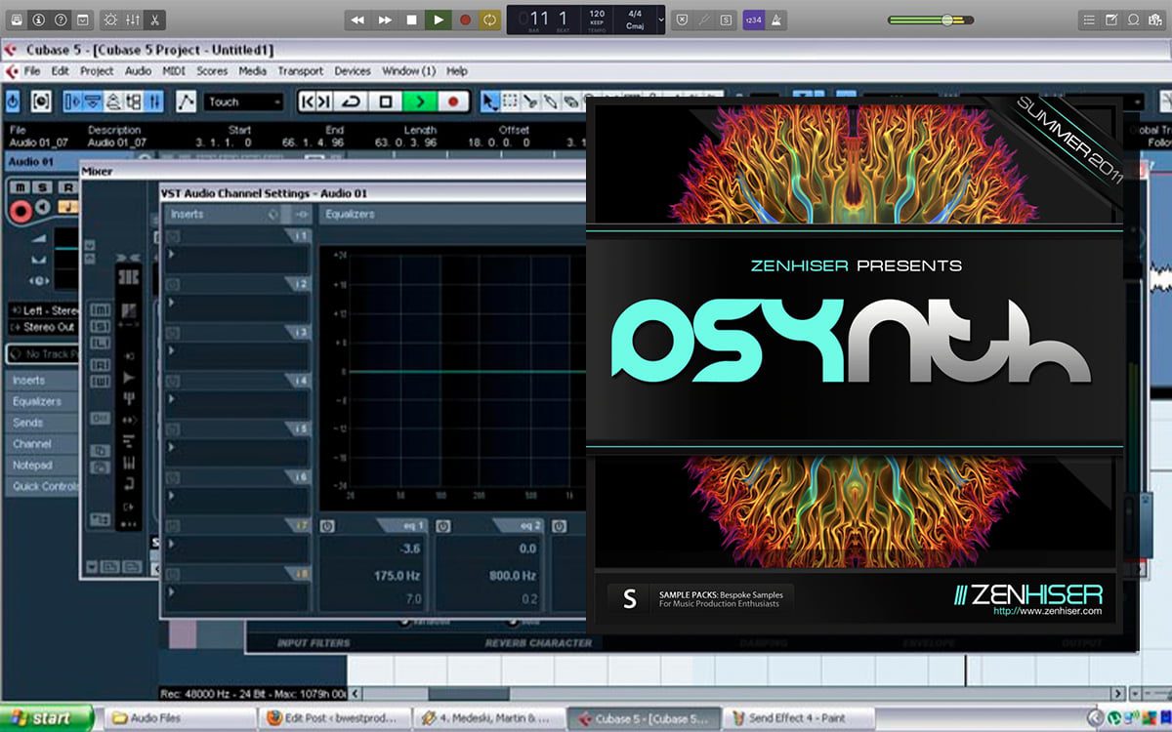
Task: Open the MIDI menu in Cubase
Action: click(x=174, y=71)
